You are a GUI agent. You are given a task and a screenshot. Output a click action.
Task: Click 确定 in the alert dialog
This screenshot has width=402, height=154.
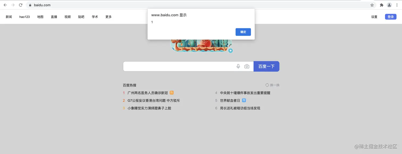pos(243,32)
